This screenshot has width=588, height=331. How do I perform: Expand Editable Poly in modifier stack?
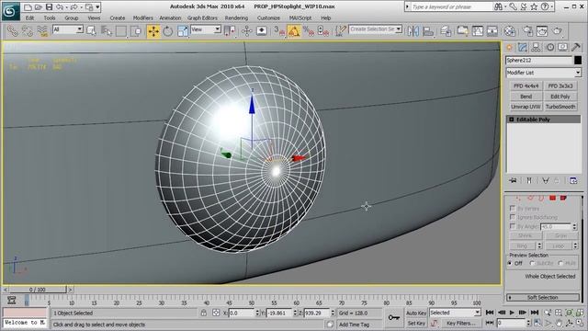click(x=511, y=120)
